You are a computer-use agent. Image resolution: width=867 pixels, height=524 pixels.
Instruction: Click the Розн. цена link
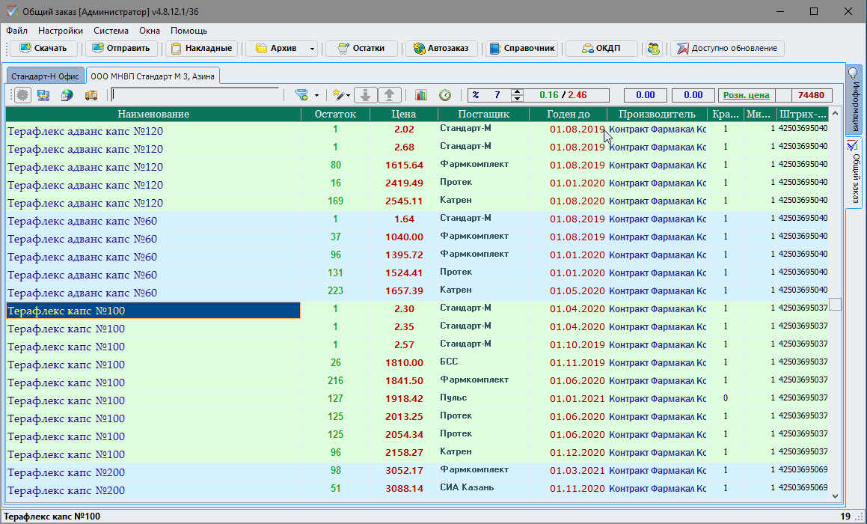click(x=747, y=95)
